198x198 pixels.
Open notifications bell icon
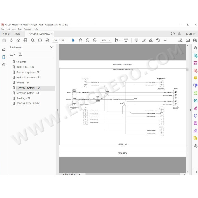(x=179, y=34)
